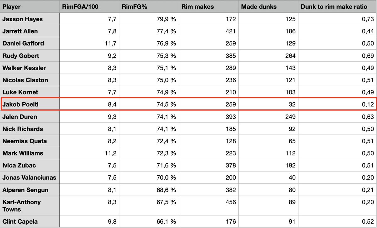This screenshot has width=377, height=228.
Task: Click Jonas Valanciunas RimFG% cell 70,0 %
Action: coord(149,178)
